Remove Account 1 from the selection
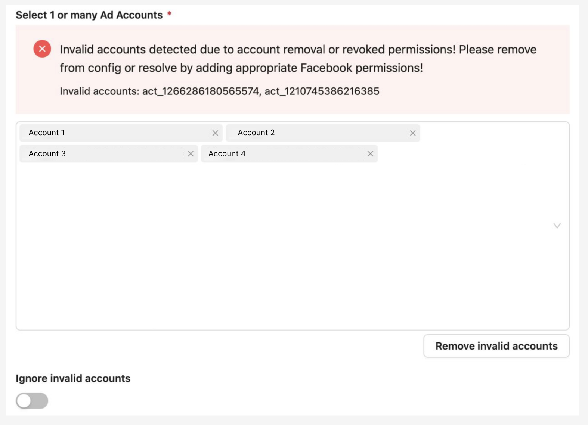 point(215,133)
